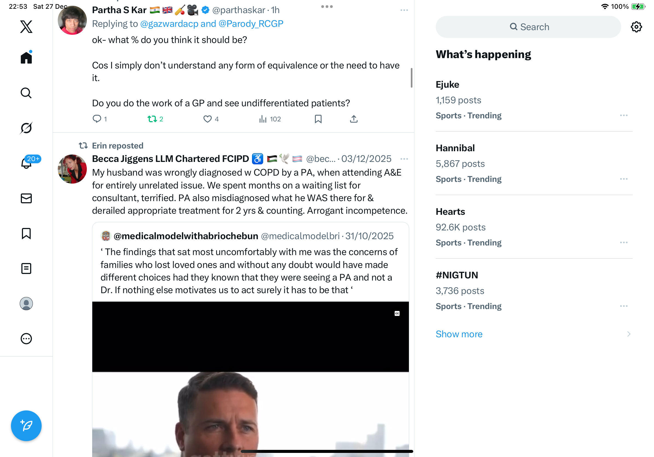
Task: Click the compose new post button
Action: tap(26, 426)
